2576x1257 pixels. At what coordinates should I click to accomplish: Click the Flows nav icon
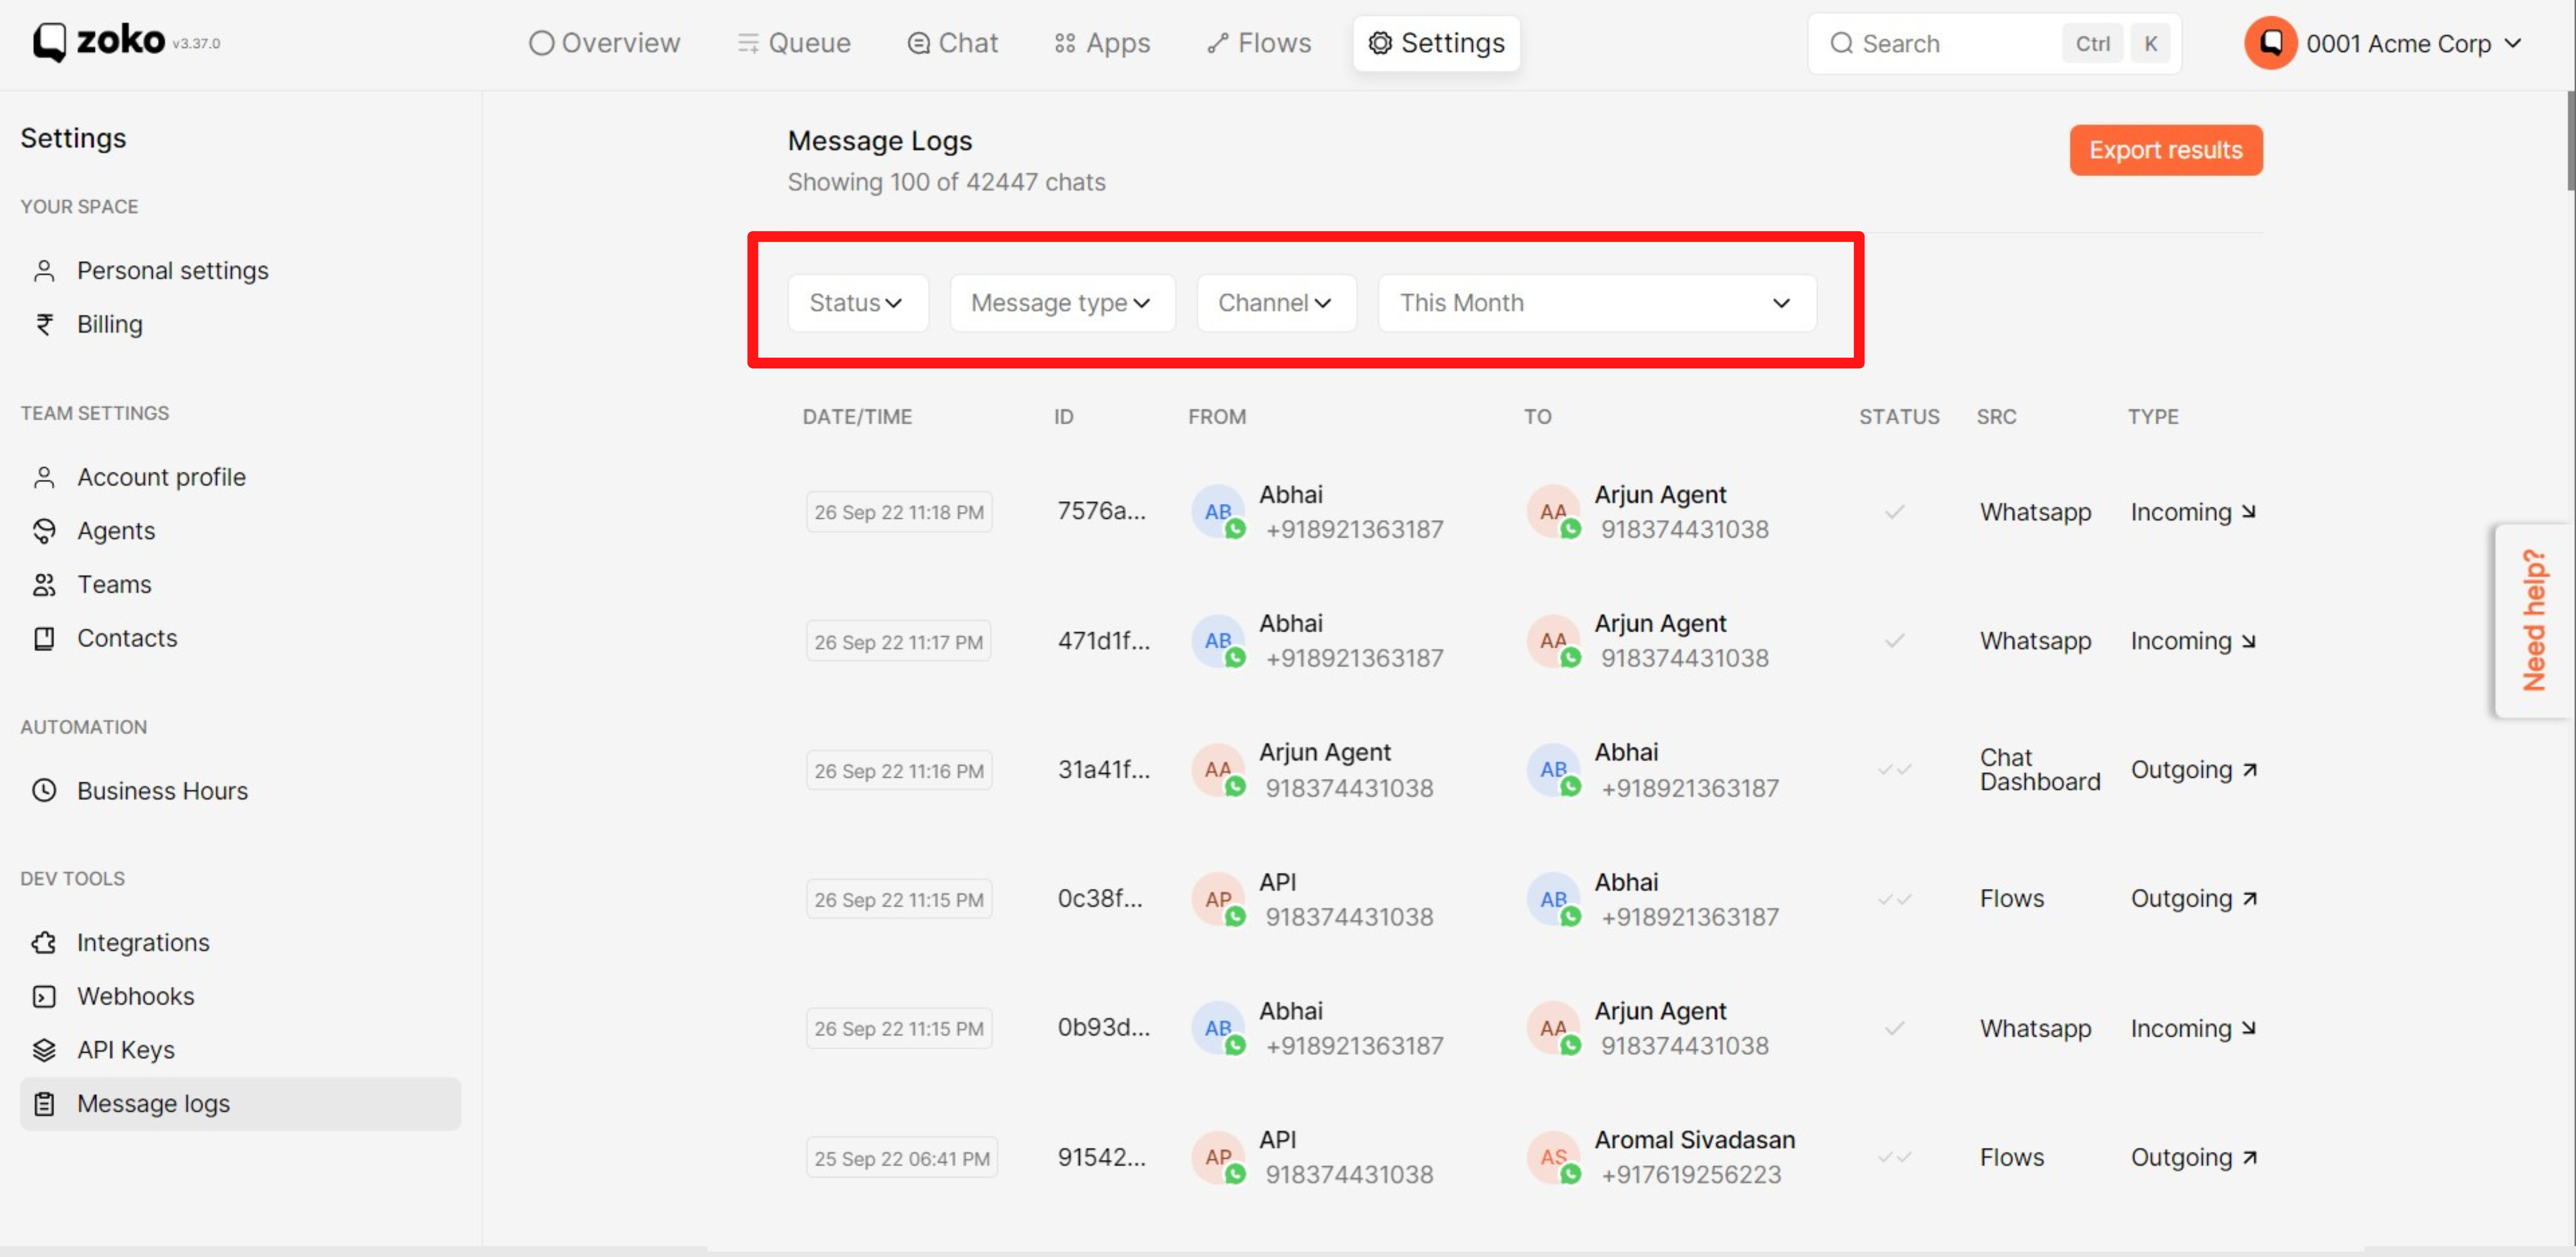[1217, 43]
